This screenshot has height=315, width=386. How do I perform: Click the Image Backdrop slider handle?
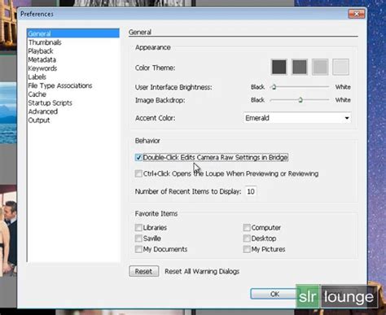[300, 100]
